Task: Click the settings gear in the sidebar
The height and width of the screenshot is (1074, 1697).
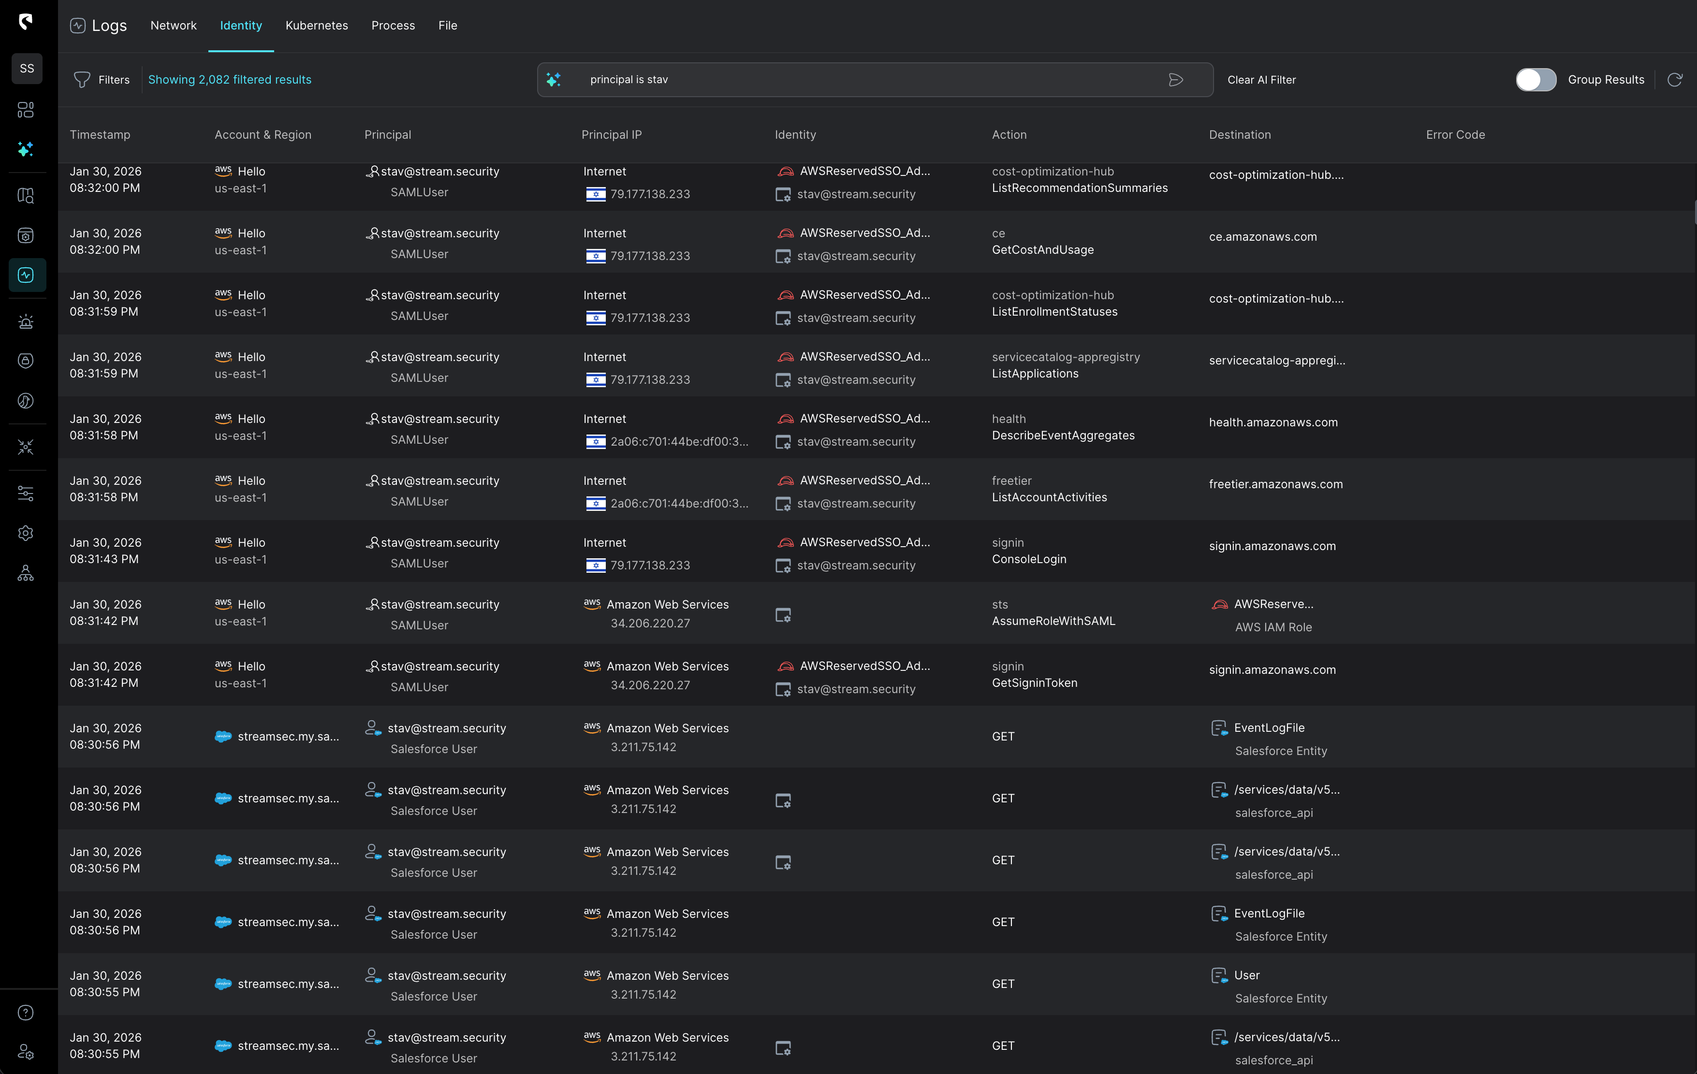Action: click(x=26, y=533)
